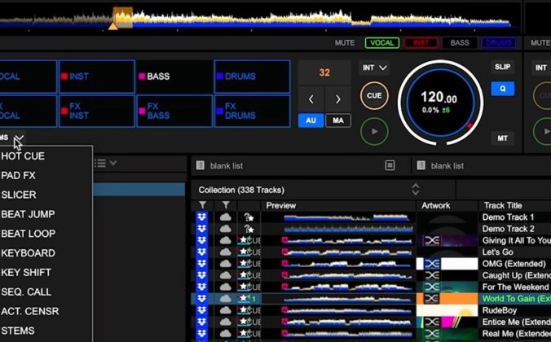
Task: Expand Collection sort up/down arrows
Action: 416,190
